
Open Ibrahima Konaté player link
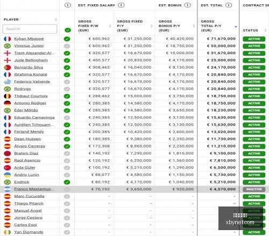31,75
